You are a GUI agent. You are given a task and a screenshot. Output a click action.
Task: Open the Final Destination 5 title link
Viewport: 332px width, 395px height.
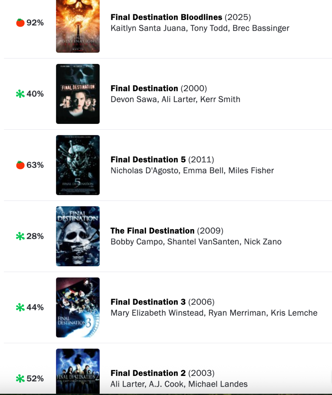coord(148,160)
